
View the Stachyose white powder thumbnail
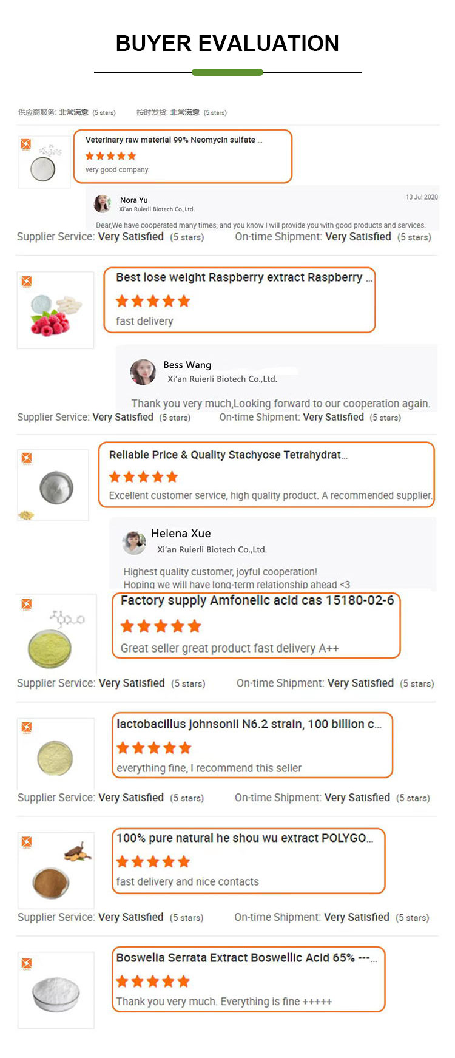[x=56, y=486]
